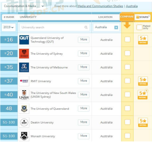Toggle the Rated only checkbox

pos(139,27)
